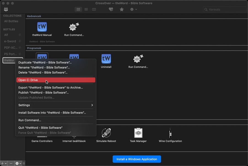This screenshot has height=166, width=248.
Task: Open Wine Configuration tool
Action: click(x=170, y=133)
